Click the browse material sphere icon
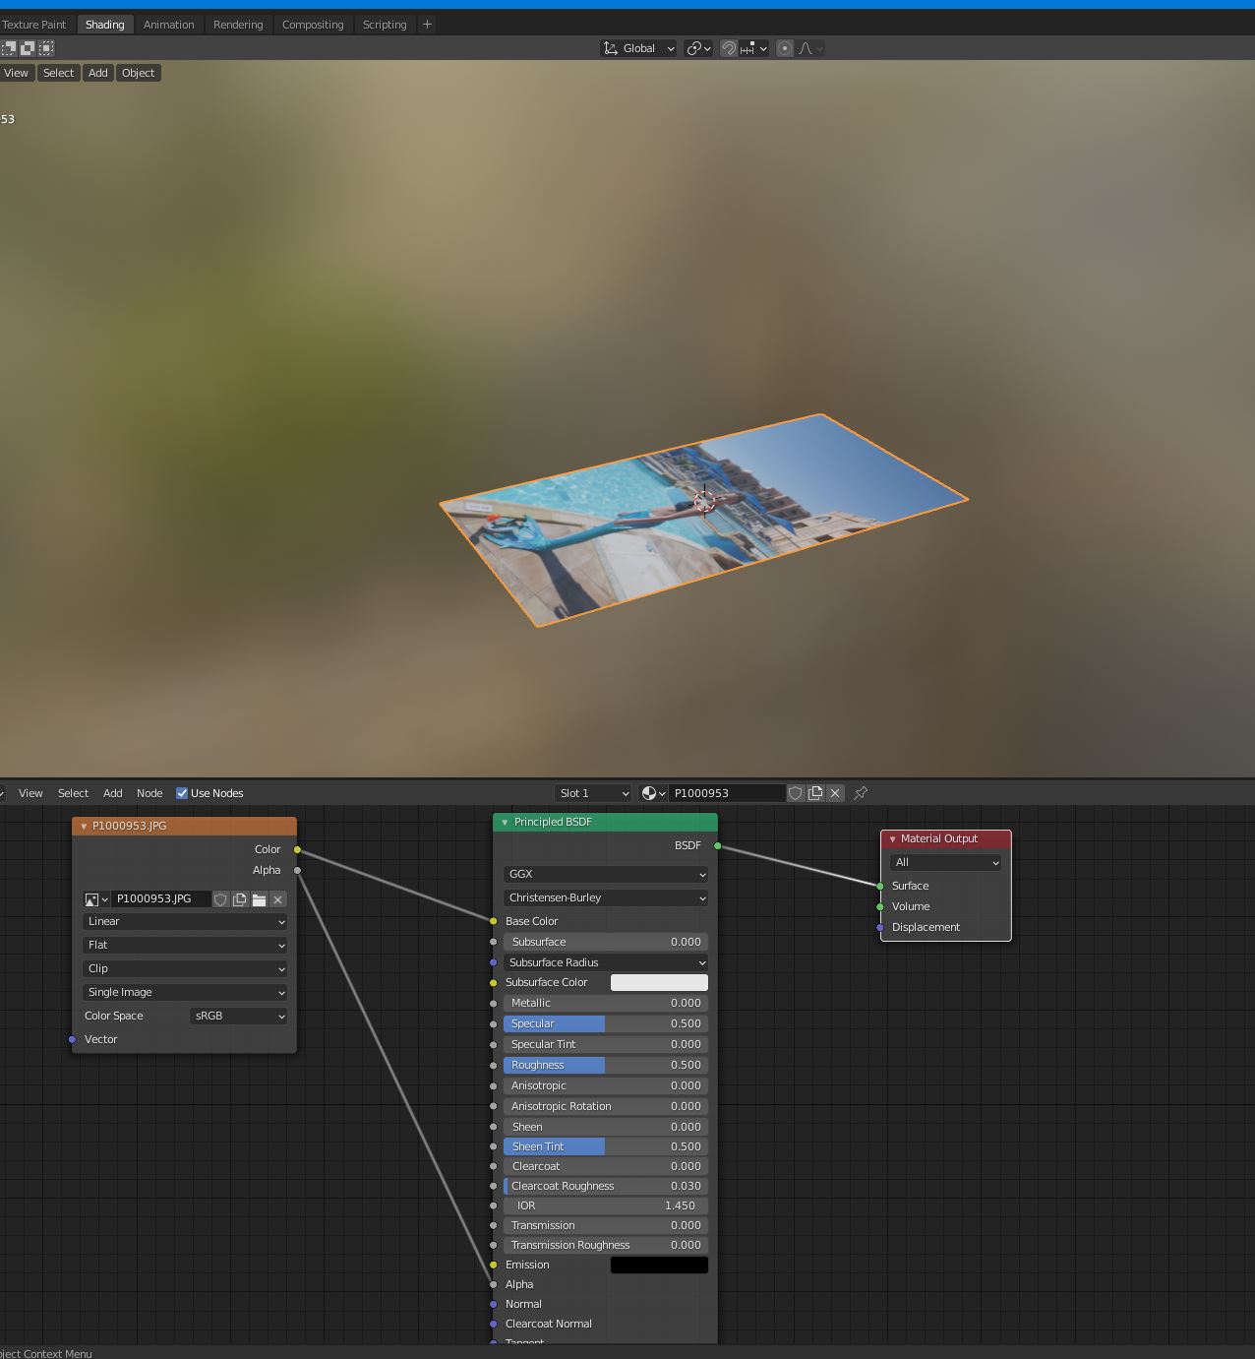Viewport: 1255px width, 1359px height. [653, 793]
